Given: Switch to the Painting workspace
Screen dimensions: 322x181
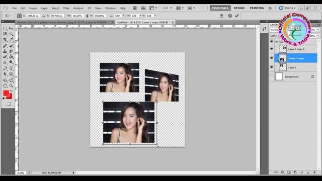Looking at the screenshot, I should 257,8.
